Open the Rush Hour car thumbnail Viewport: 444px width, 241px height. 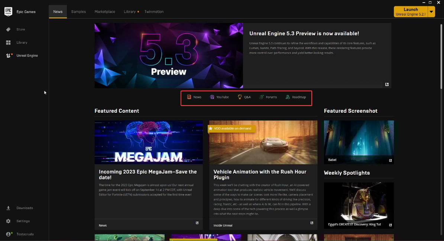(x=263, y=142)
